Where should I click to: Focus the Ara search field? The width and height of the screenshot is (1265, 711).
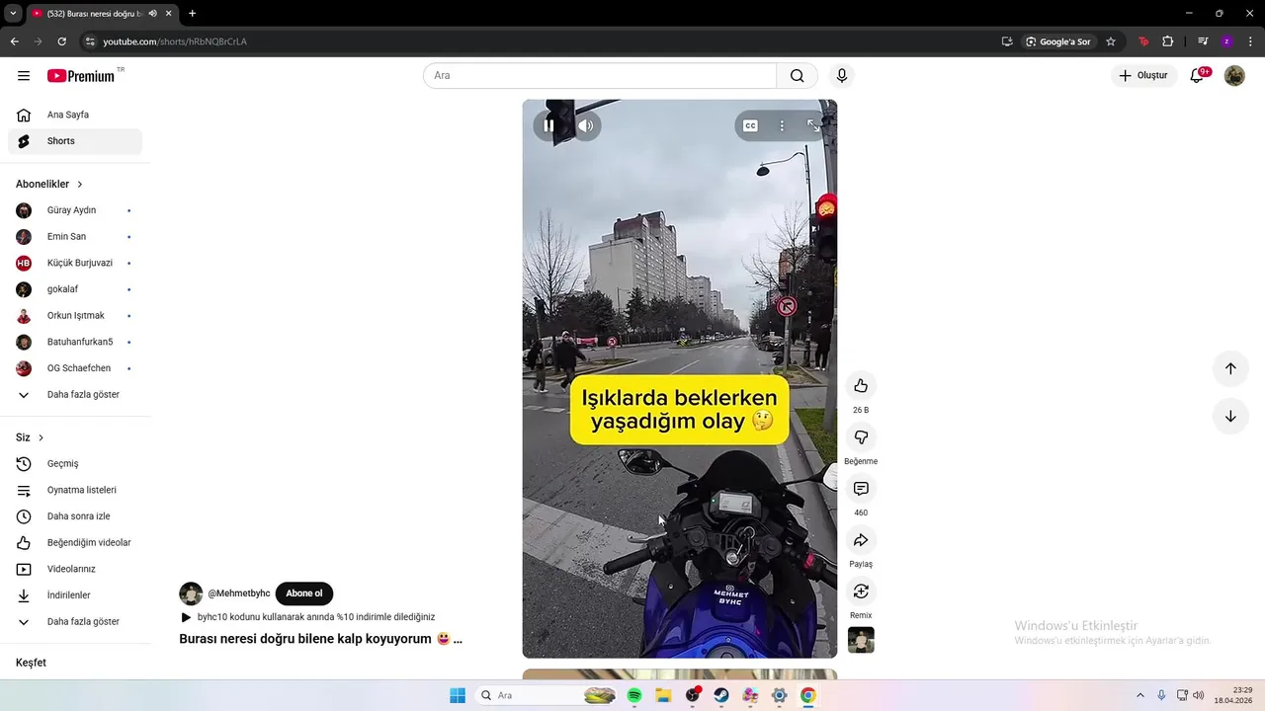click(x=600, y=76)
